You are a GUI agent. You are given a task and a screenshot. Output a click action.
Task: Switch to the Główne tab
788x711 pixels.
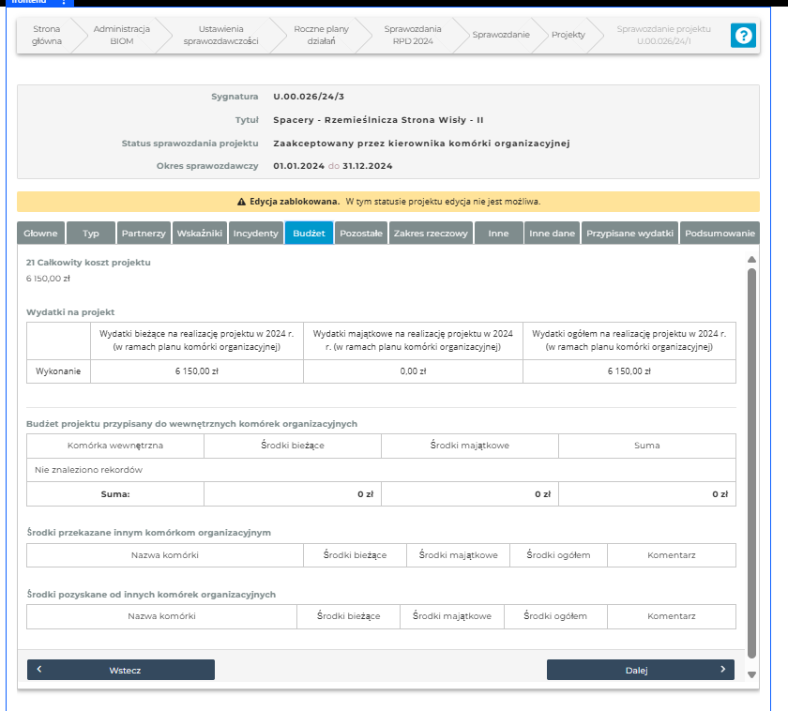(x=40, y=233)
